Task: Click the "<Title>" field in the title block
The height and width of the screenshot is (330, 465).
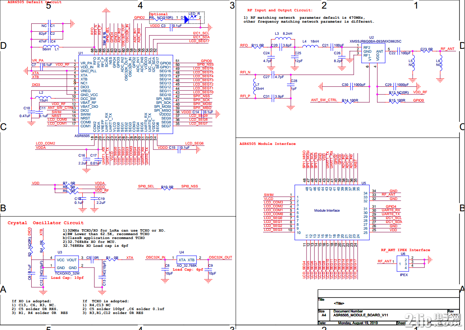Action: pos(339,303)
